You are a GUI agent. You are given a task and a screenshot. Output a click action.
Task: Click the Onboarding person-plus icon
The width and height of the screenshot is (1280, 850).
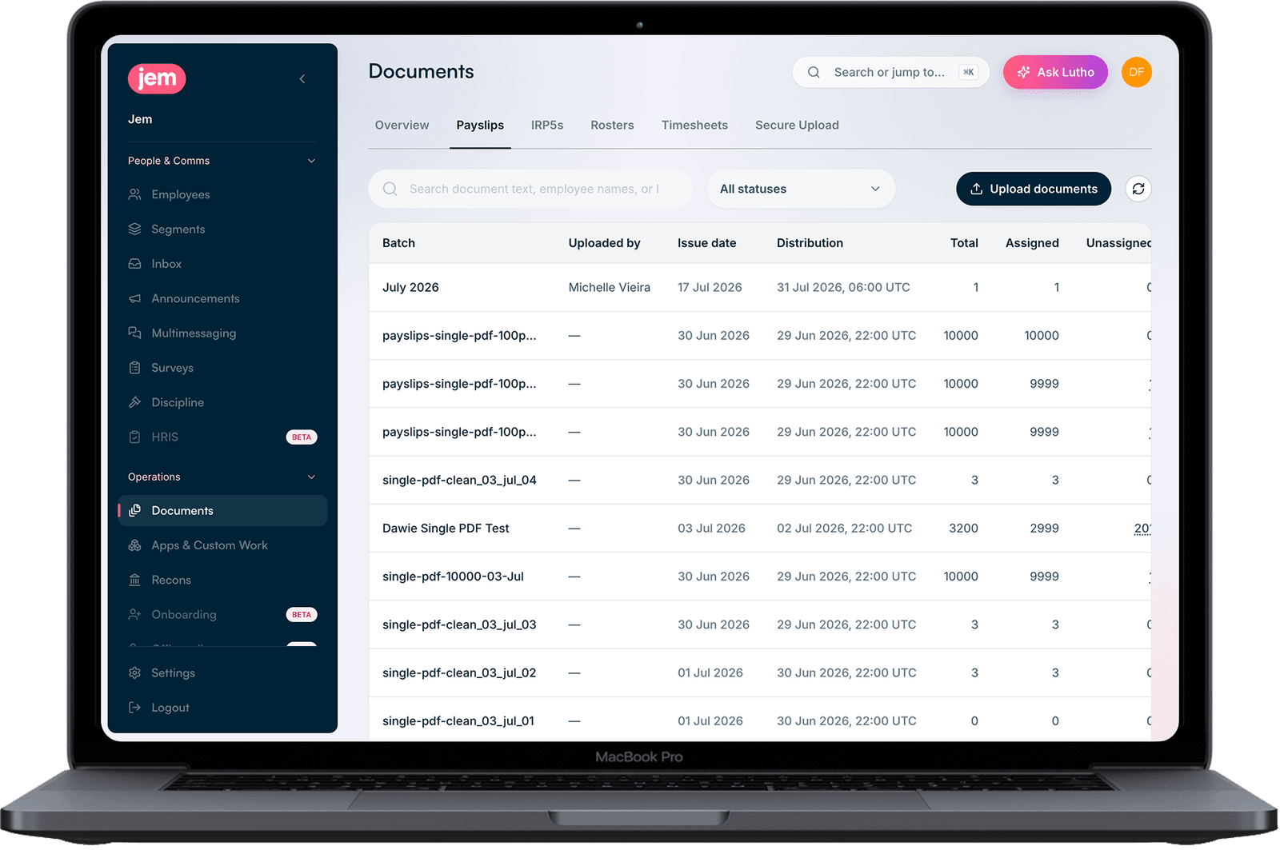pyautogui.click(x=134, y=614)
